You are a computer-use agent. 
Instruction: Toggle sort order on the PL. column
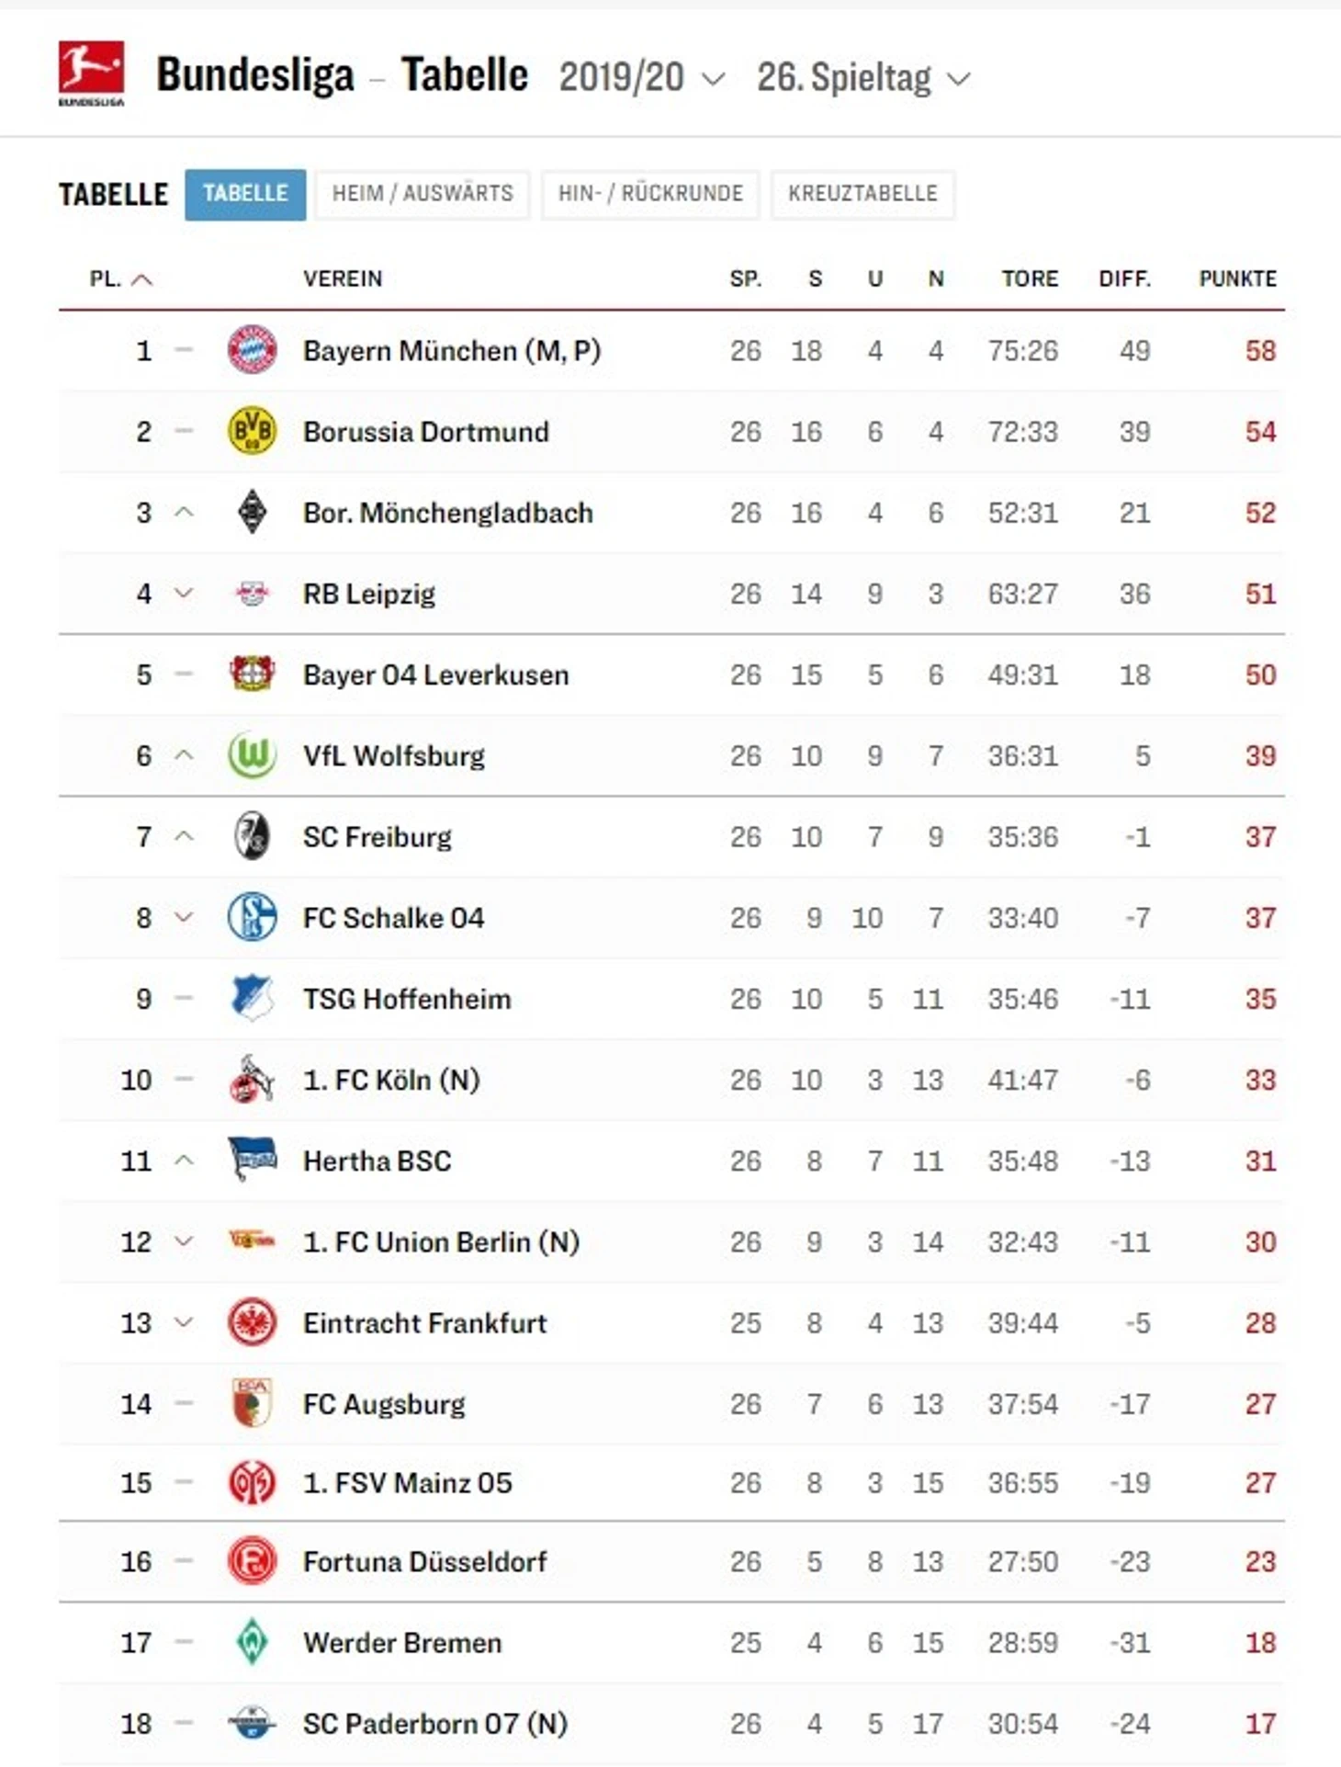coord(120,278)
